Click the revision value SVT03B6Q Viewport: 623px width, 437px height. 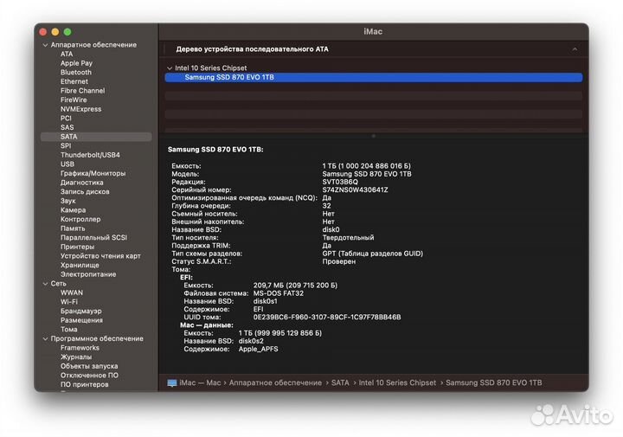pos(340,182)
